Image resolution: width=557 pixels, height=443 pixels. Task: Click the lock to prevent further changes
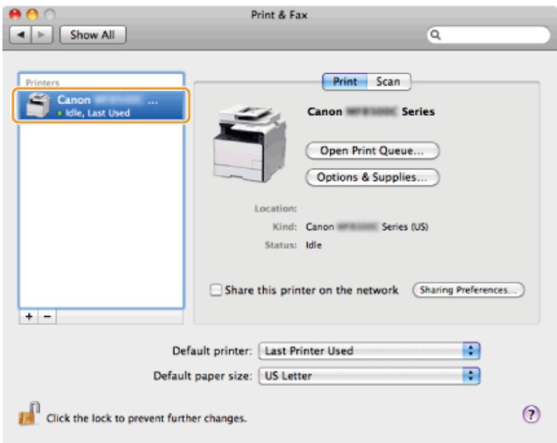pos(29,413)
